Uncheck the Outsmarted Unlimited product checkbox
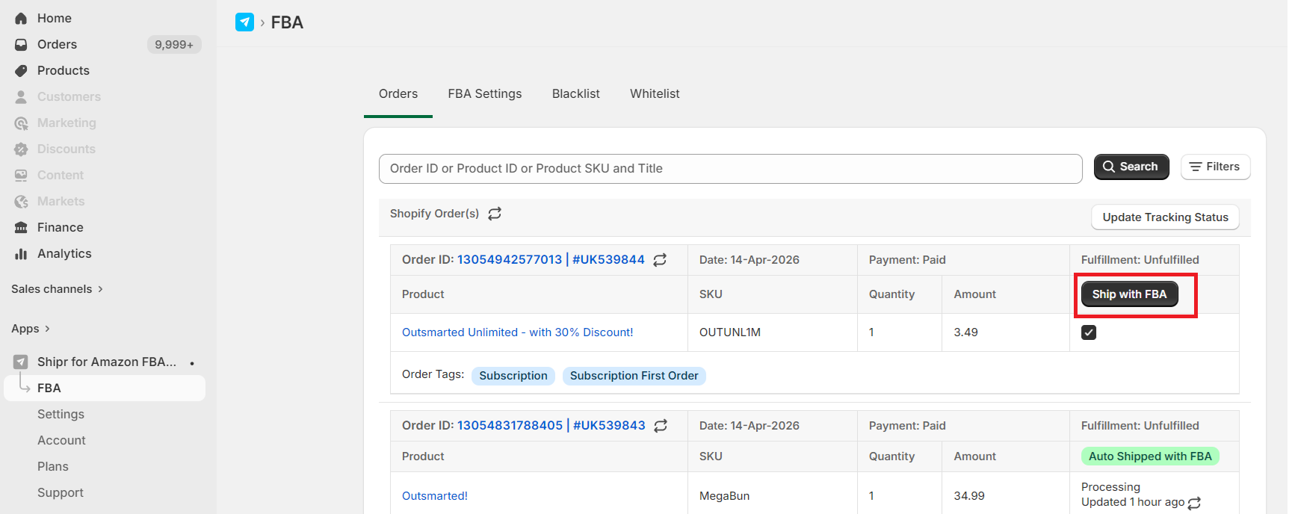Viewport: 1289px width, 514px height. [x=1089, y=332]
